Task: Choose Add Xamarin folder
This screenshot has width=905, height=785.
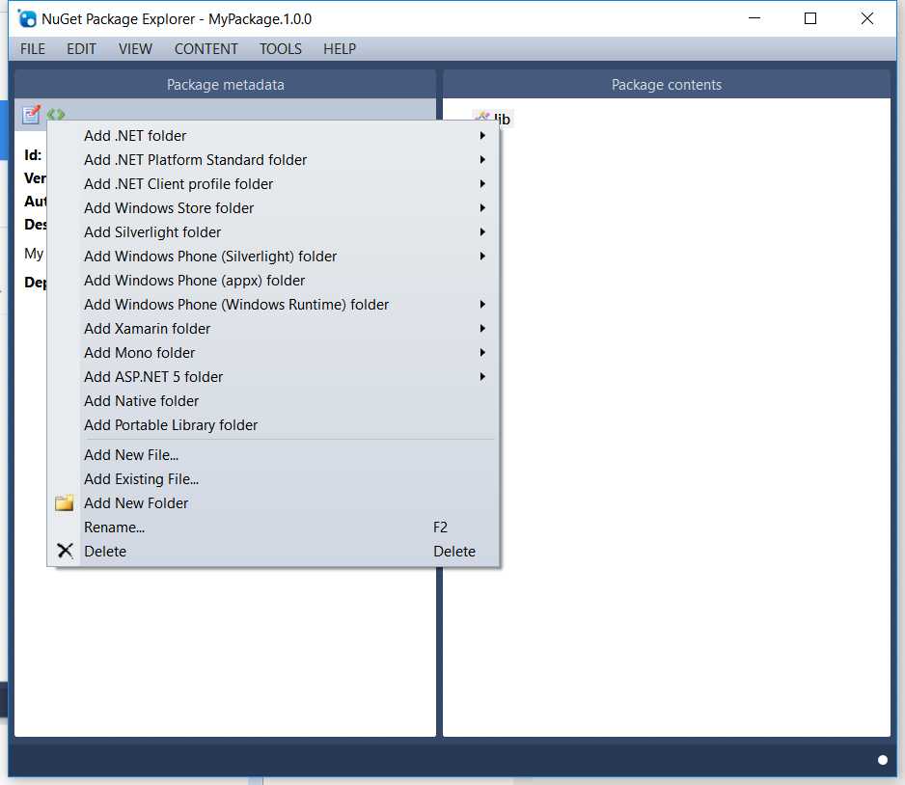Action: point(273,328)
